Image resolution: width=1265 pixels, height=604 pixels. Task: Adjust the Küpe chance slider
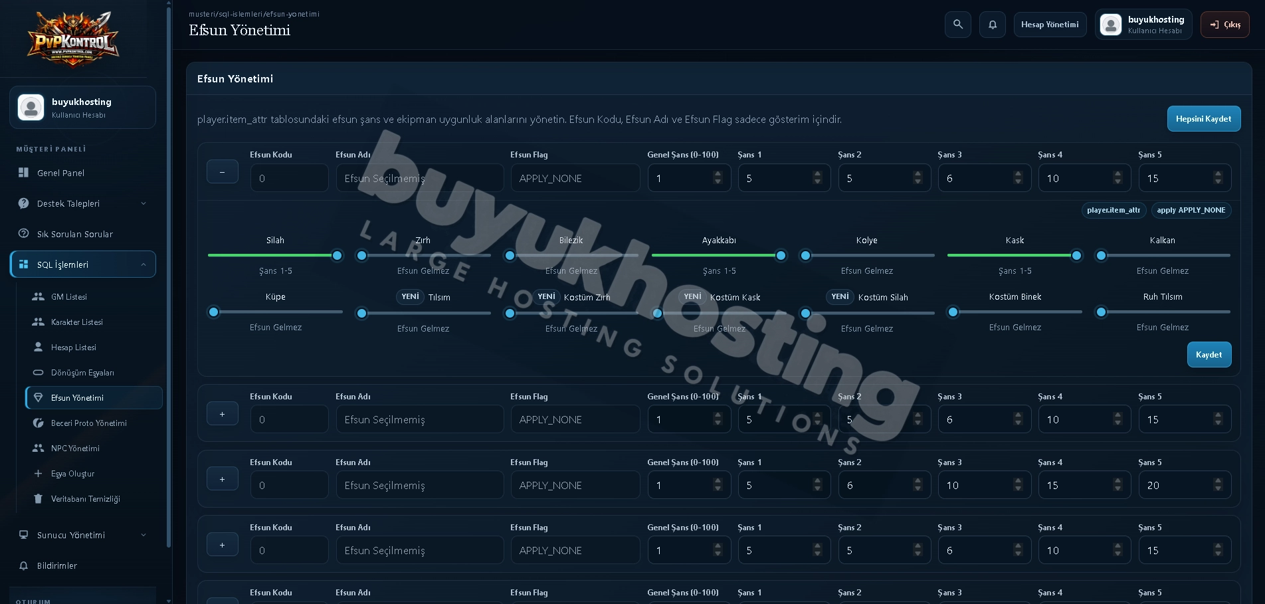click(275, 312)
